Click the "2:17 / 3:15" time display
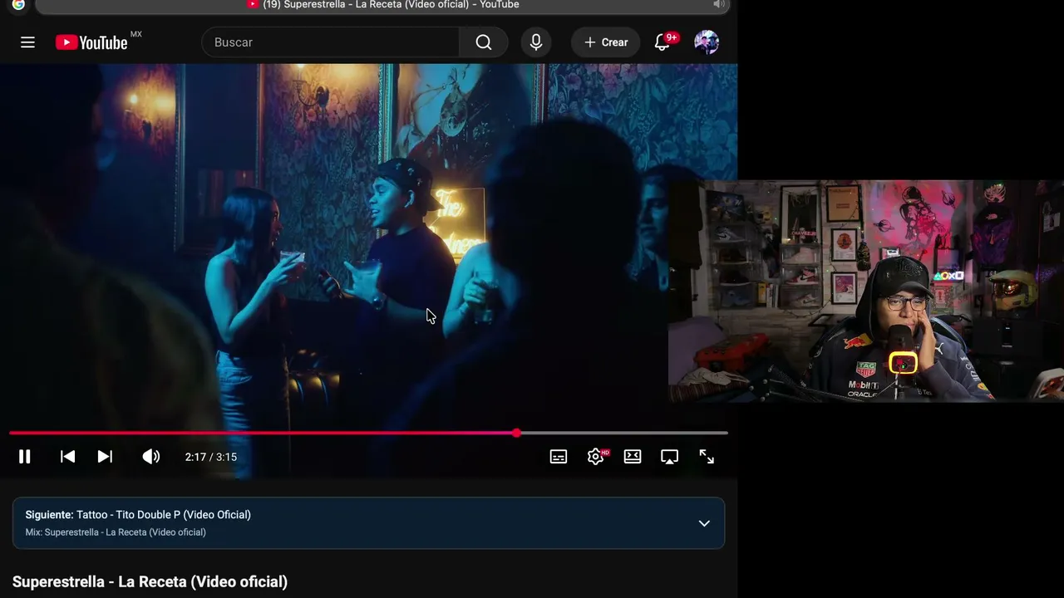The height and width of the screenshot is (598, 1064). (211, 457)
